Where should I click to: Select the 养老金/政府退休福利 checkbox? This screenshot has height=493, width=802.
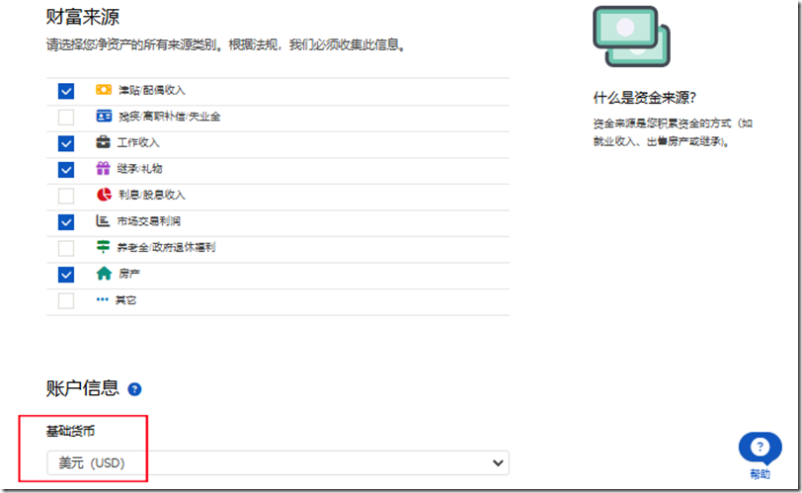coord(66,248)
